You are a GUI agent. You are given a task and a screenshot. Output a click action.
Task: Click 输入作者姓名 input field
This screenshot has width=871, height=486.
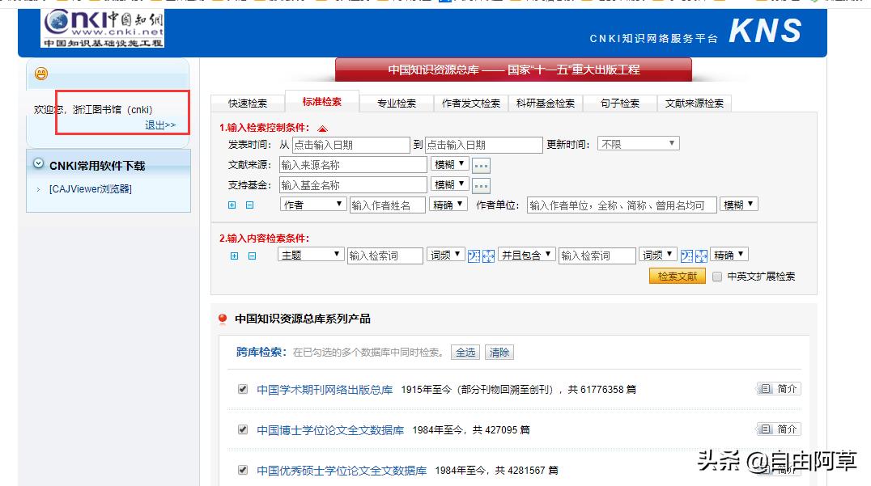click(388, 205)
